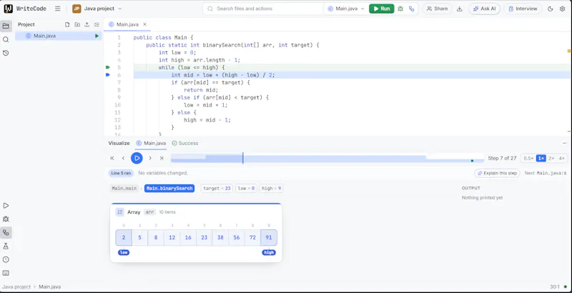Select Main.java in the project tree
The height and width of the screenshot is (293, 572).
59,36
